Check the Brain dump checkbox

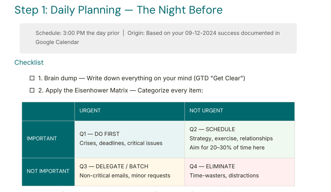point(32,78)
